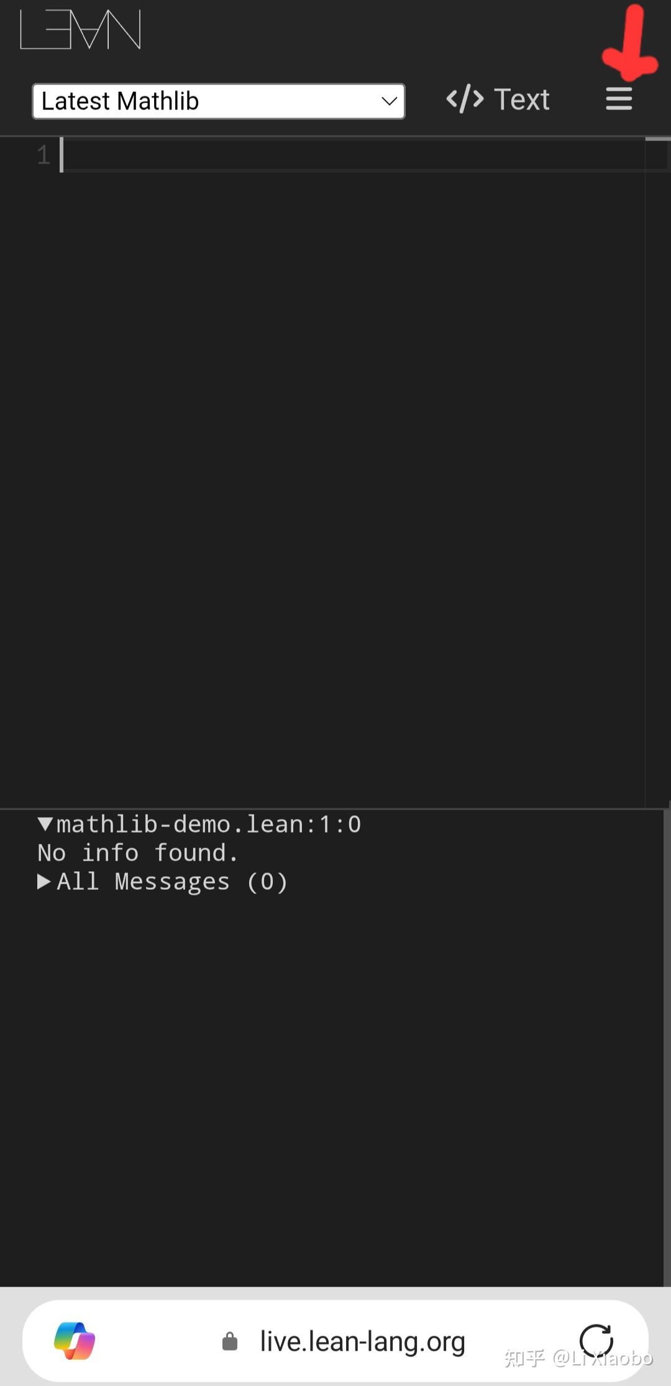
Task: Reload the page with the refresh icon
Action: 596,1341
